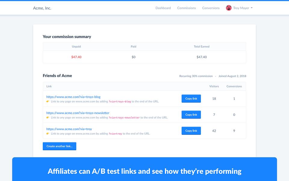Viewport: 289px width, 181px height.
Task: Click pointing hand icon under troys-newsletter link
Action: click(48, 117)
